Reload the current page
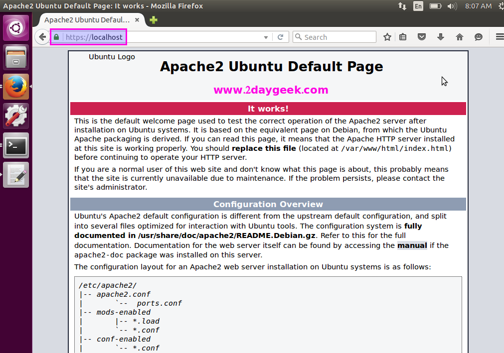The height and width of the screenshot is (353, 504). [281, 37]
